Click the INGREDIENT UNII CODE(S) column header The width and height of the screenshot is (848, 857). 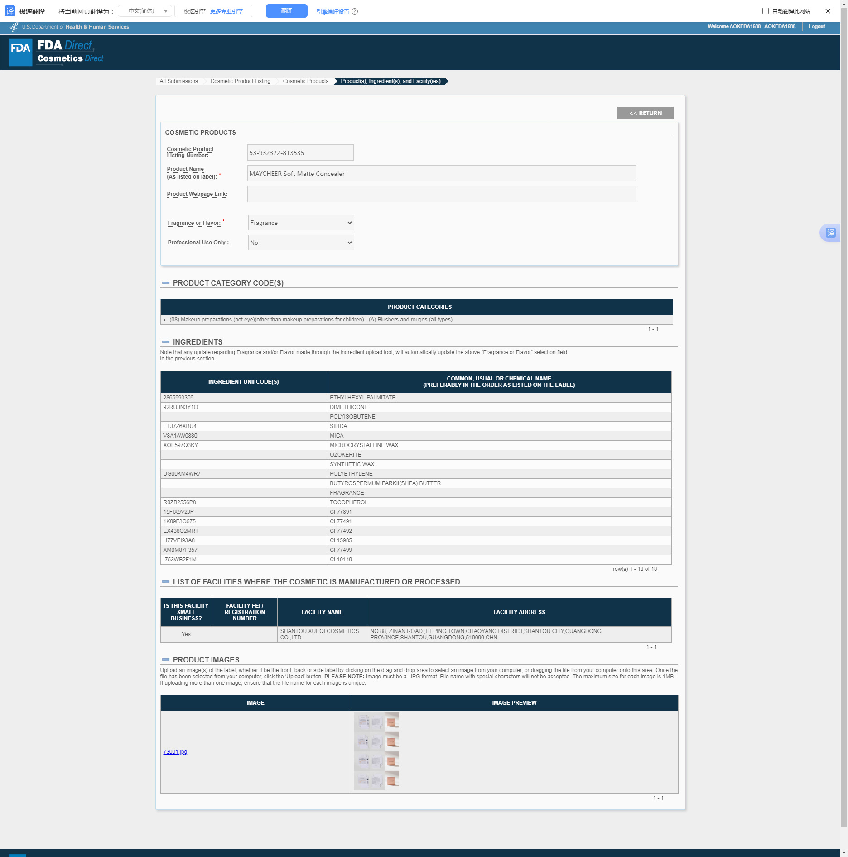pos(244,382)
